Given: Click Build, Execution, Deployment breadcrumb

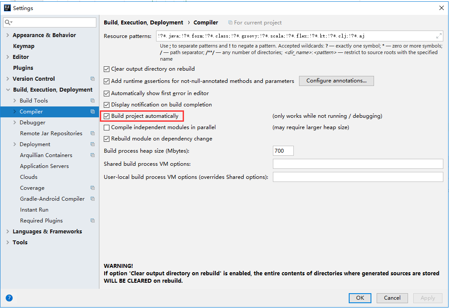Looking at the screenshot, I should pos(143,22).
